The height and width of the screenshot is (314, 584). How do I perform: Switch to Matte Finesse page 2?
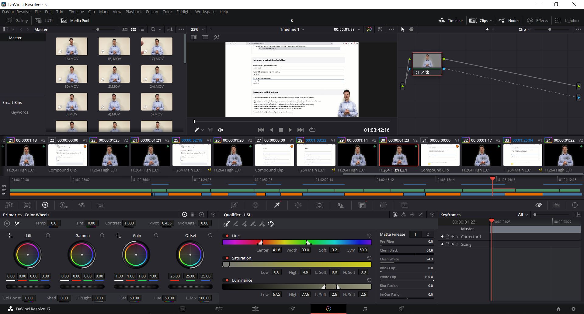click(x=428, y=234)
